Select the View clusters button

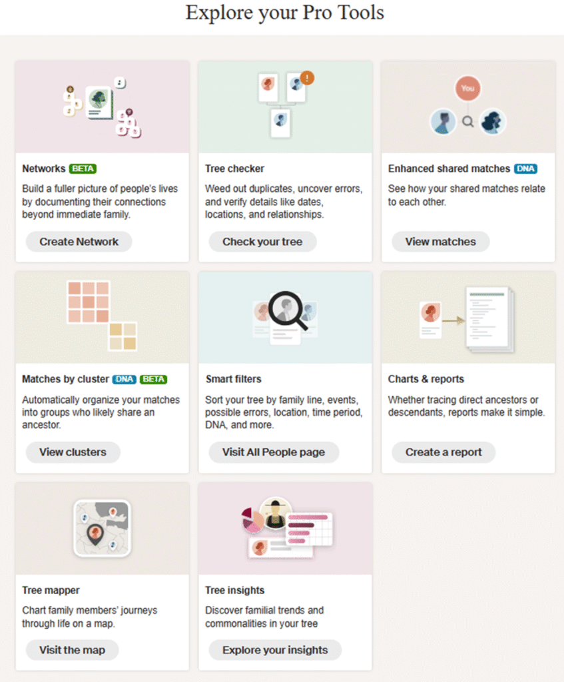pyautogui.click(x=73, y=452)
